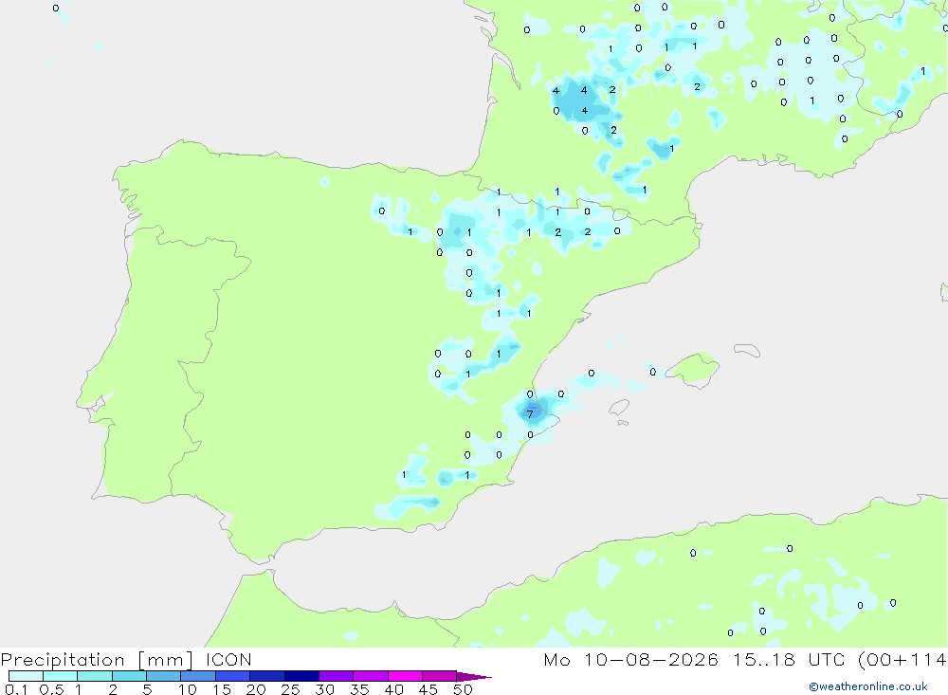Click the legend value label 0.1
The image size is (948, 695).
click(x=16, y=689)
